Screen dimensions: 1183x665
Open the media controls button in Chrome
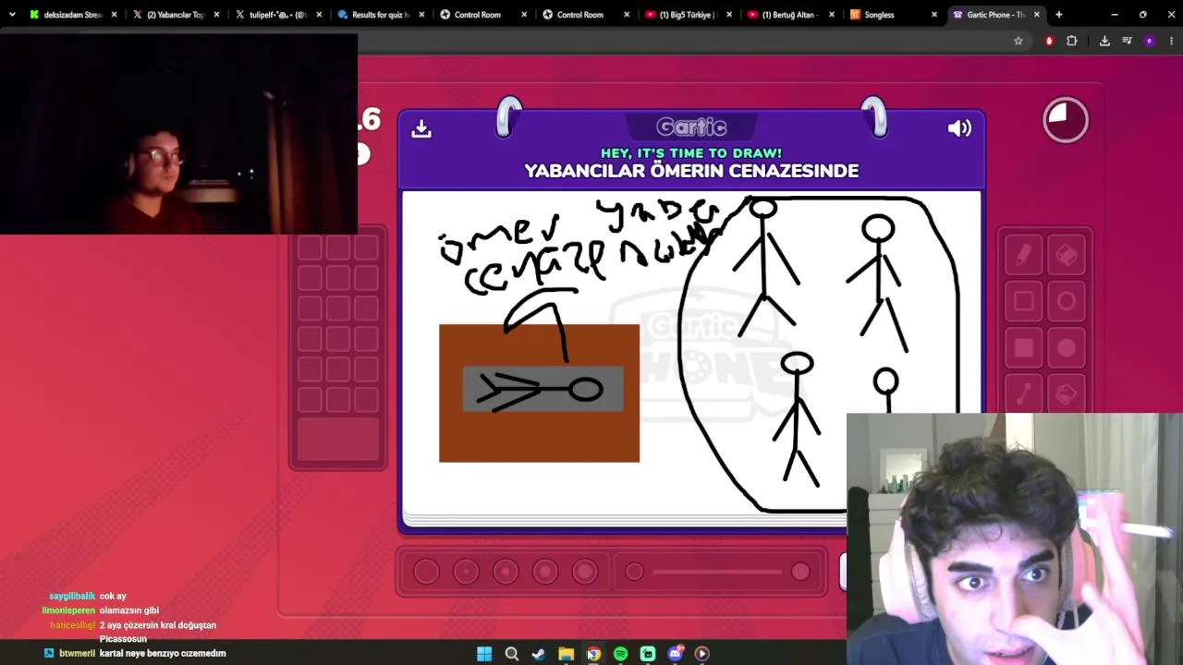1128,41
